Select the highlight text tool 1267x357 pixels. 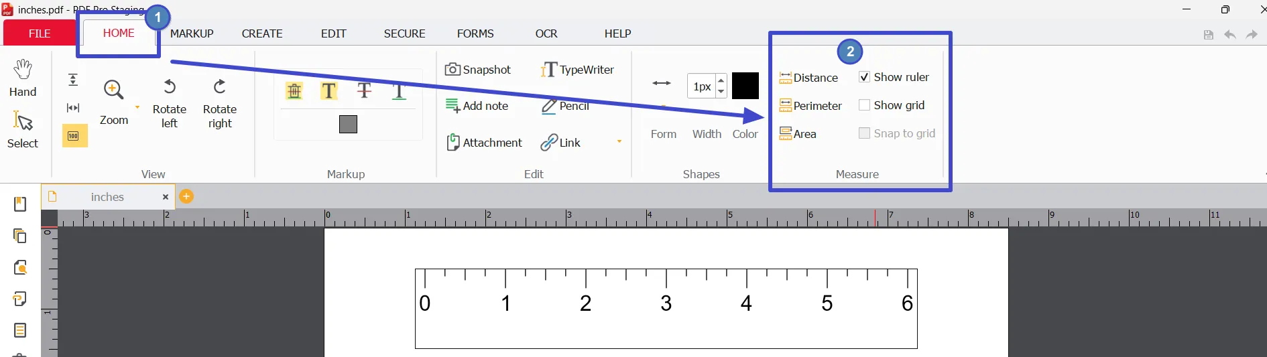click(x=328, y=90)
